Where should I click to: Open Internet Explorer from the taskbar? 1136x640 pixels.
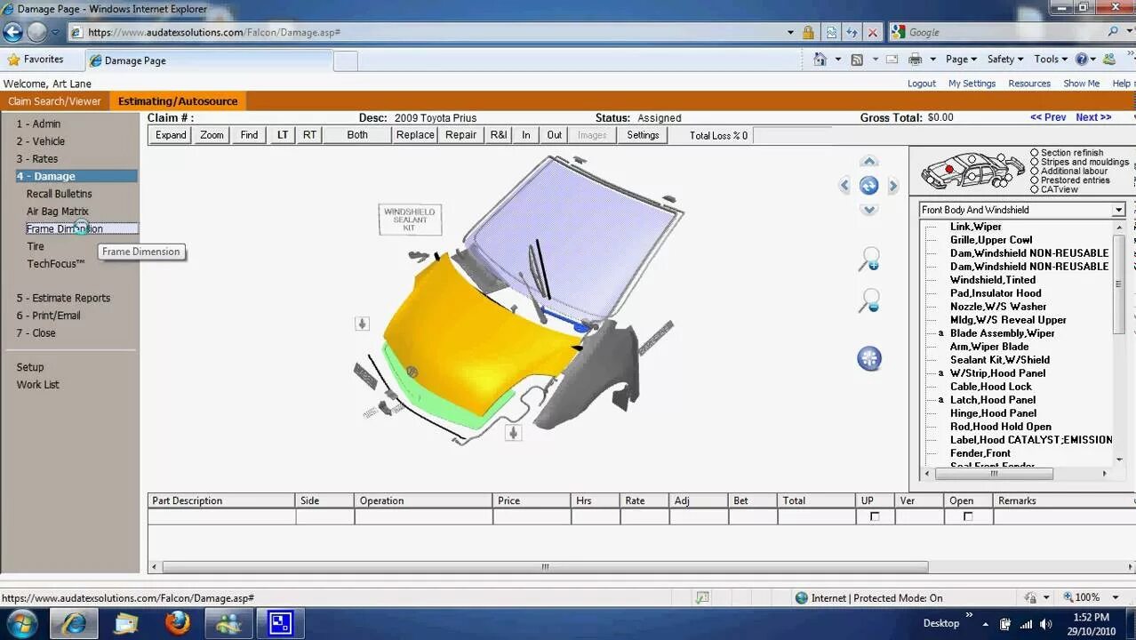pyautogui.click(x=74, y=623)
